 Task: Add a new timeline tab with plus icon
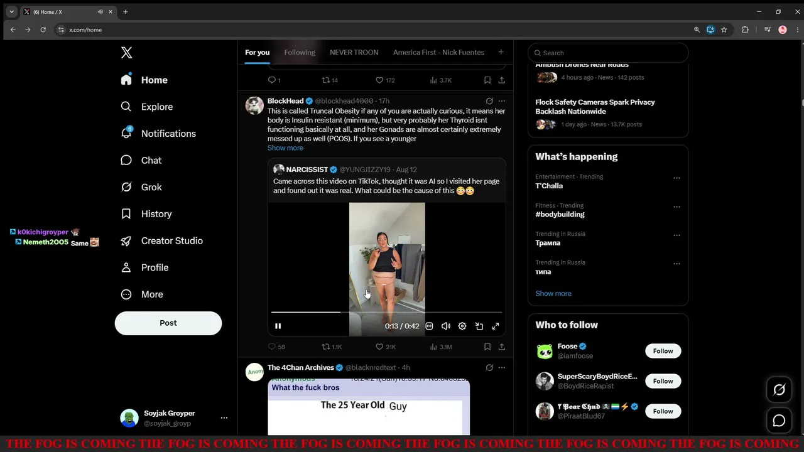click(501, 52)
